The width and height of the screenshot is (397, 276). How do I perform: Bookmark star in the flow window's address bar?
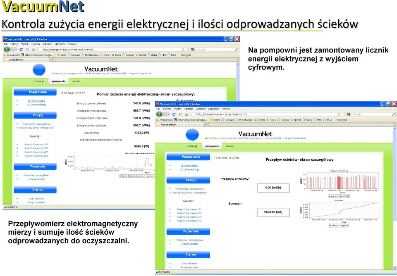[x=339, y=114]
